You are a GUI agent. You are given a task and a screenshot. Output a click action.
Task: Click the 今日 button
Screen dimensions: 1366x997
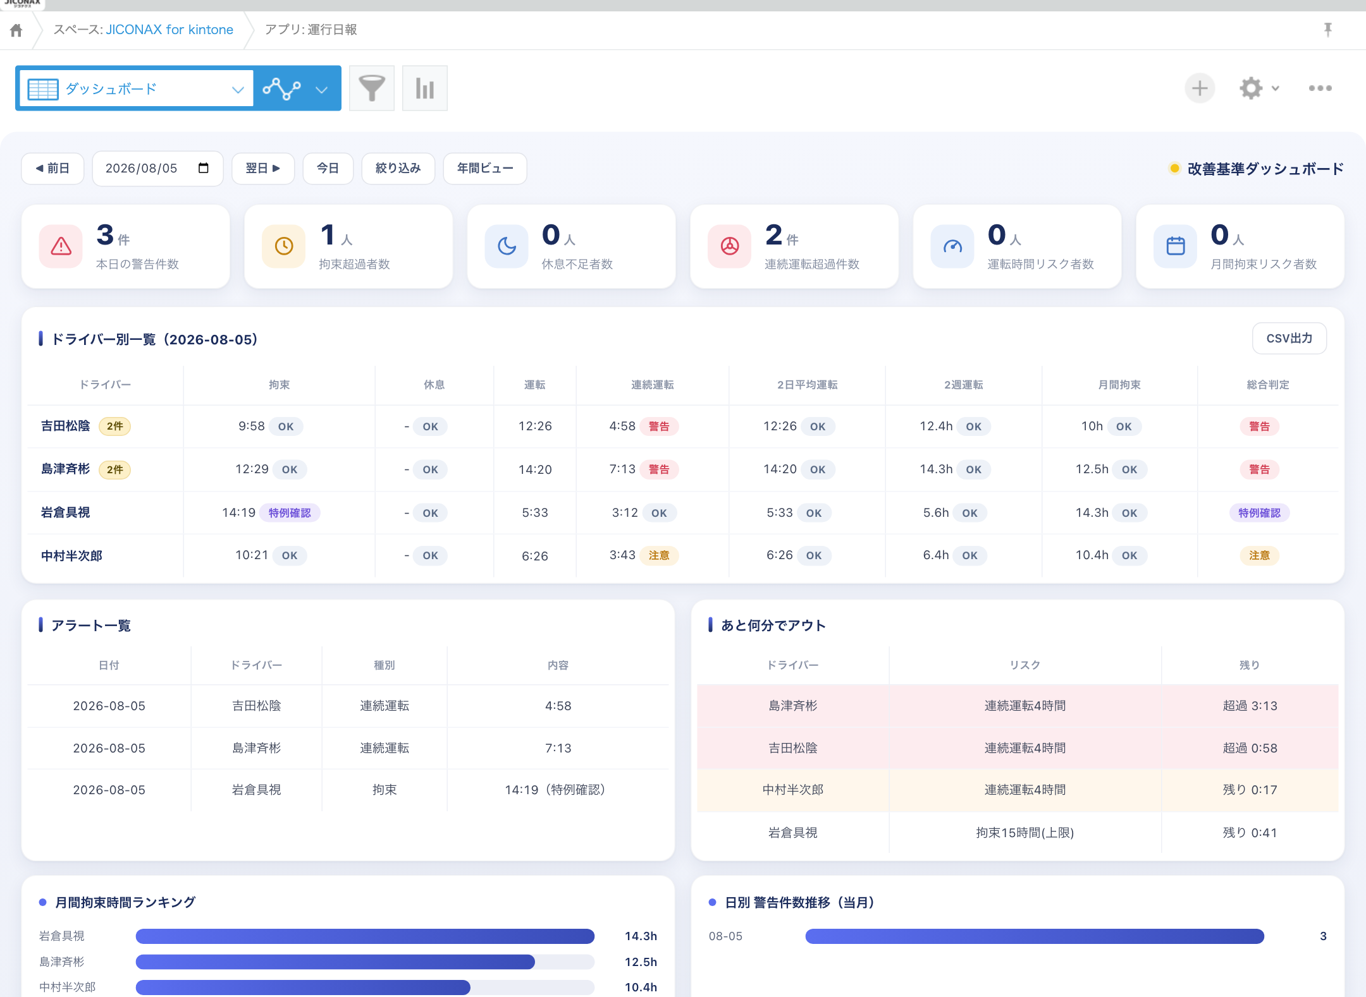click(328, 168)
